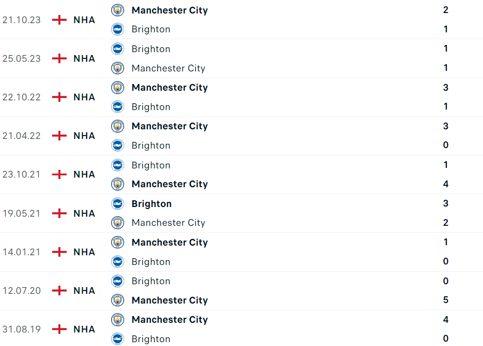Click Manchester City's score of 5 on 12.07.20
Image resolution: width=483 pixels, height=346 pixels.
(x=446, y=300)
